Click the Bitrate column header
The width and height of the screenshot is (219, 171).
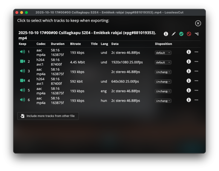[76, 44]
